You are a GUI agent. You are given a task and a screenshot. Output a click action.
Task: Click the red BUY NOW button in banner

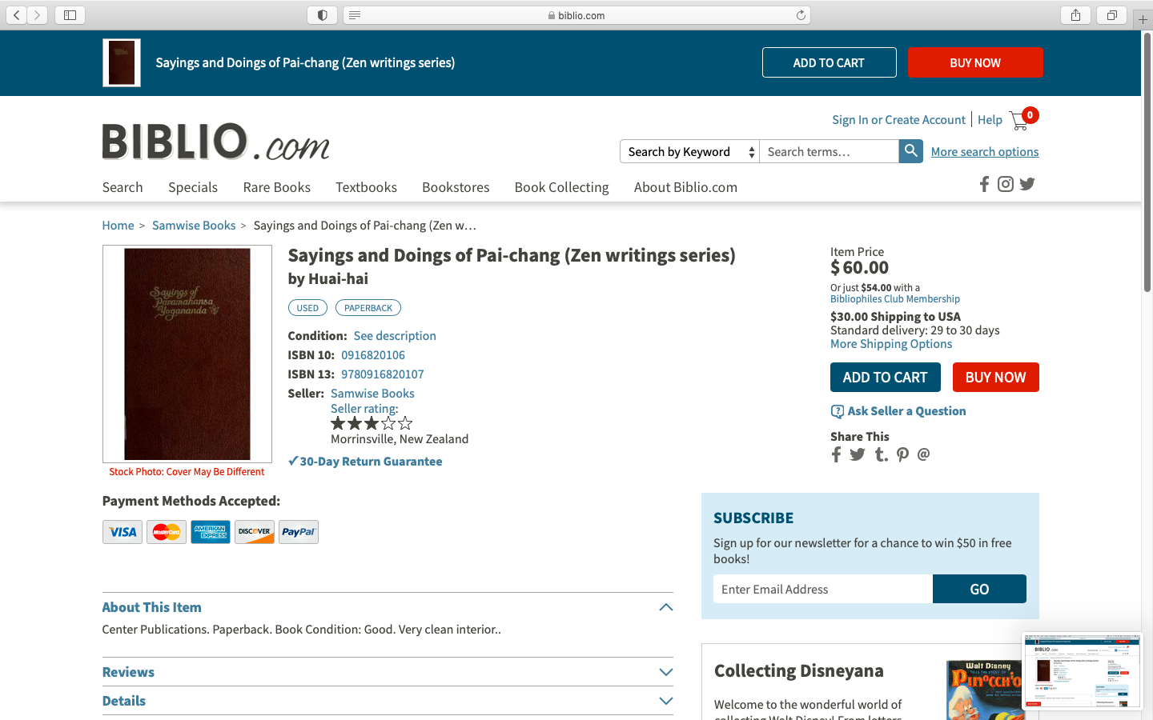tap(975, 62)
